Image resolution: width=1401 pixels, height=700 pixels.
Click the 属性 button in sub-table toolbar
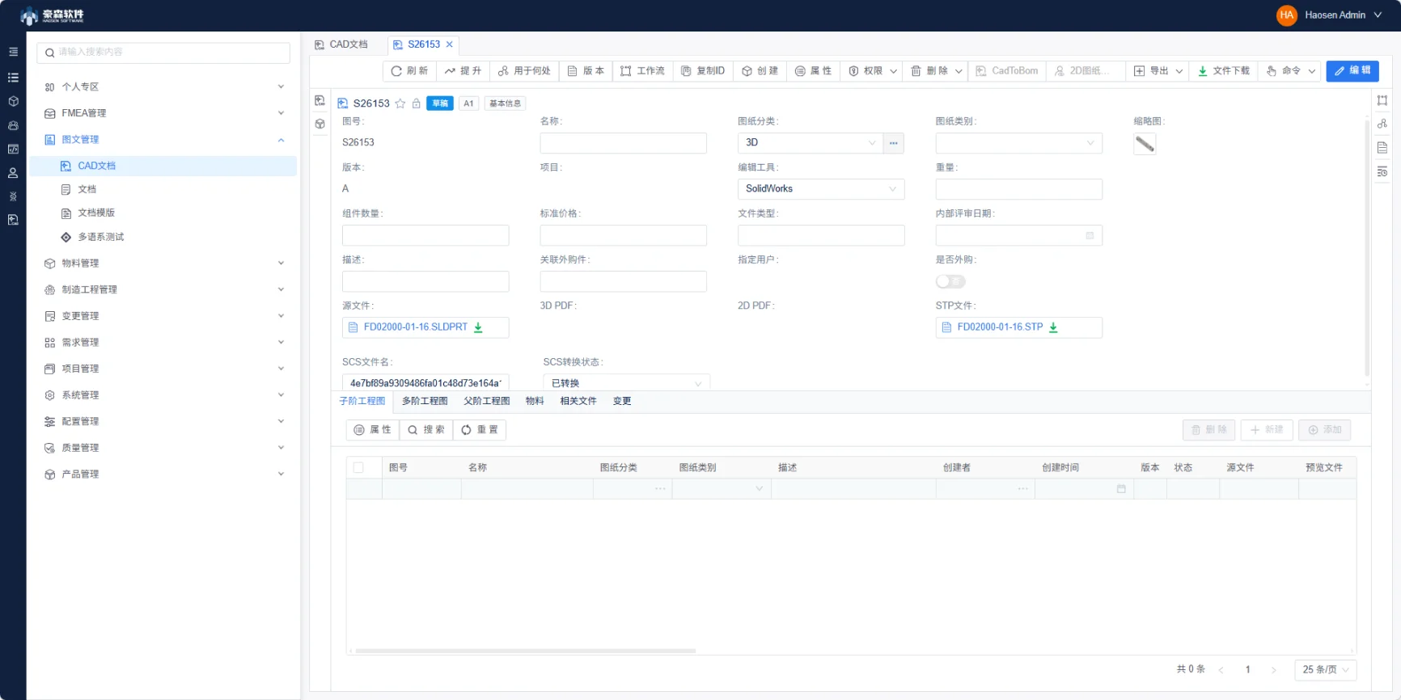[x=372, y=430]
